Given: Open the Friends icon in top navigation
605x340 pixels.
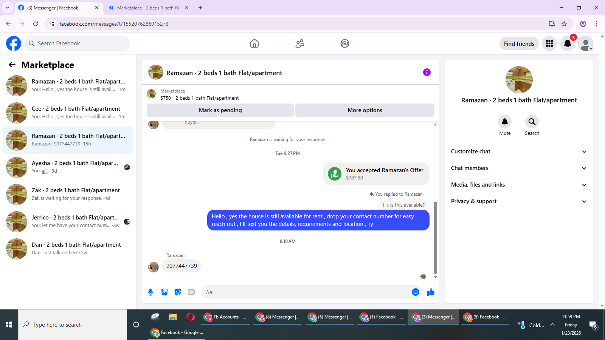Looking at the screenshot, I should (300, 43).
